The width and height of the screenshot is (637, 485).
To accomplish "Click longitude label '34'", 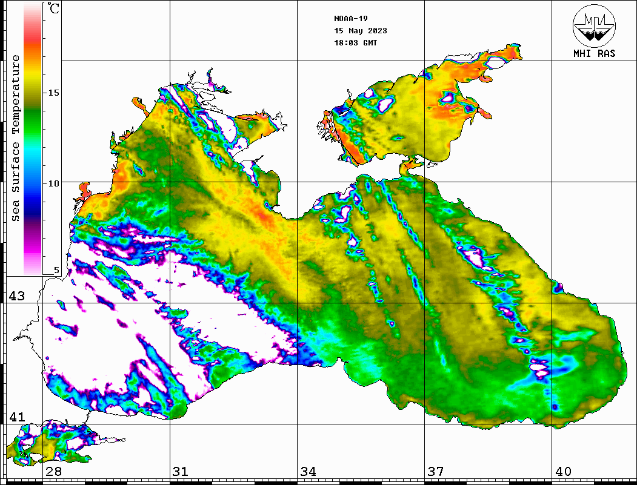I will tap(308, 471).
